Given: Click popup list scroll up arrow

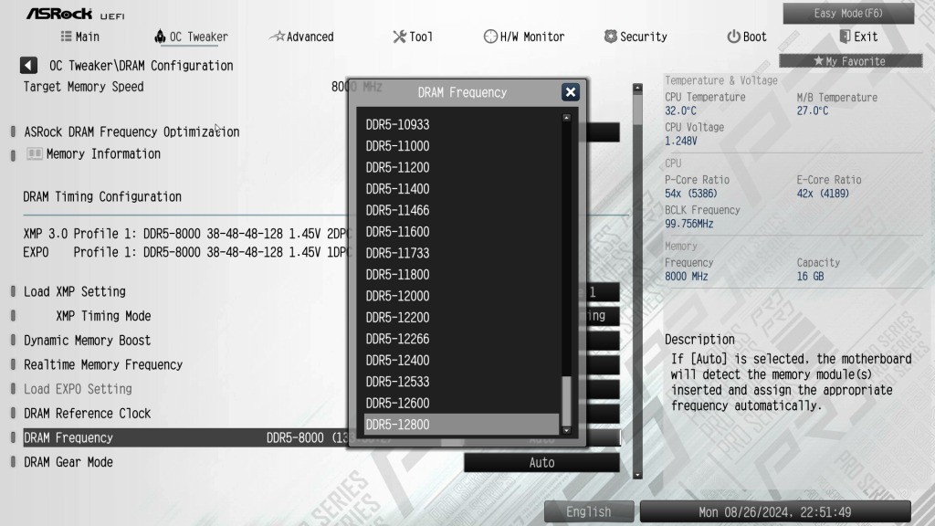Looking at the screenshot, I should tap(566, 118).
